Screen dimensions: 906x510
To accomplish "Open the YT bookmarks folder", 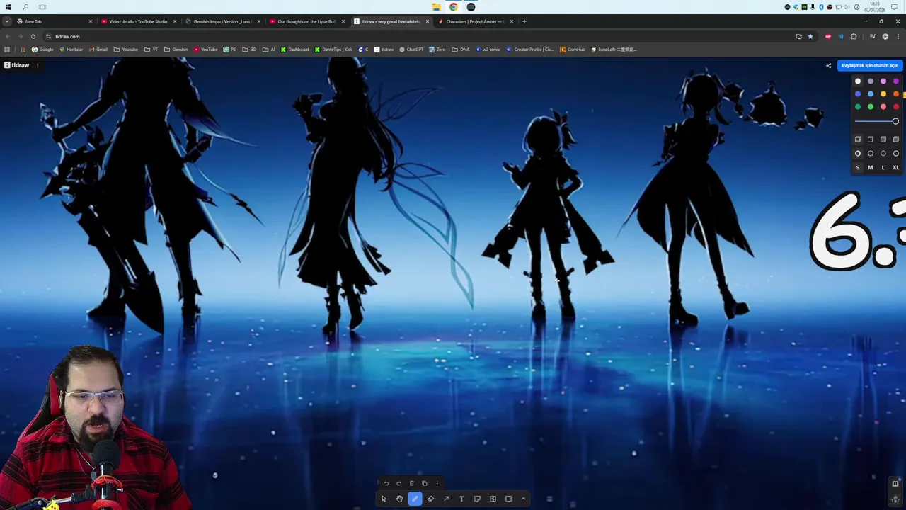I will click(x=151, y=50).
